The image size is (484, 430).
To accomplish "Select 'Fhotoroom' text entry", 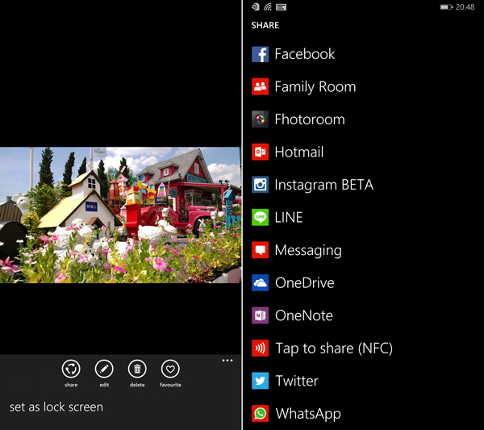I will 310,119.
